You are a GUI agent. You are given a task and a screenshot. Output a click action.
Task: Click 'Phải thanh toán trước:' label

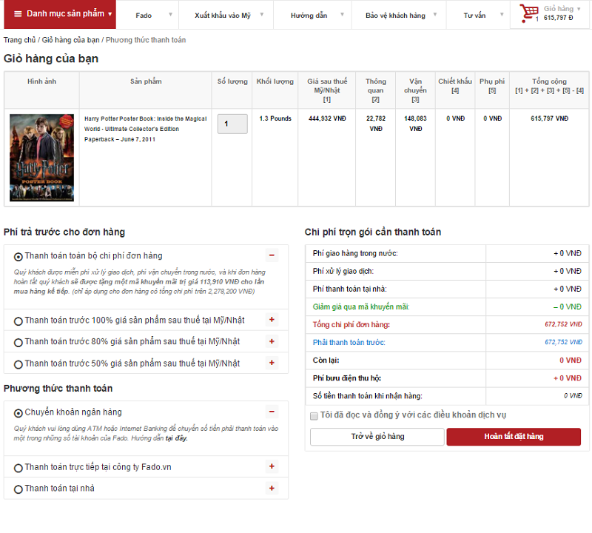pos(349,342)
